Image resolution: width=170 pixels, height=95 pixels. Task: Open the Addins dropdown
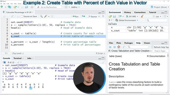pos(75,7)
